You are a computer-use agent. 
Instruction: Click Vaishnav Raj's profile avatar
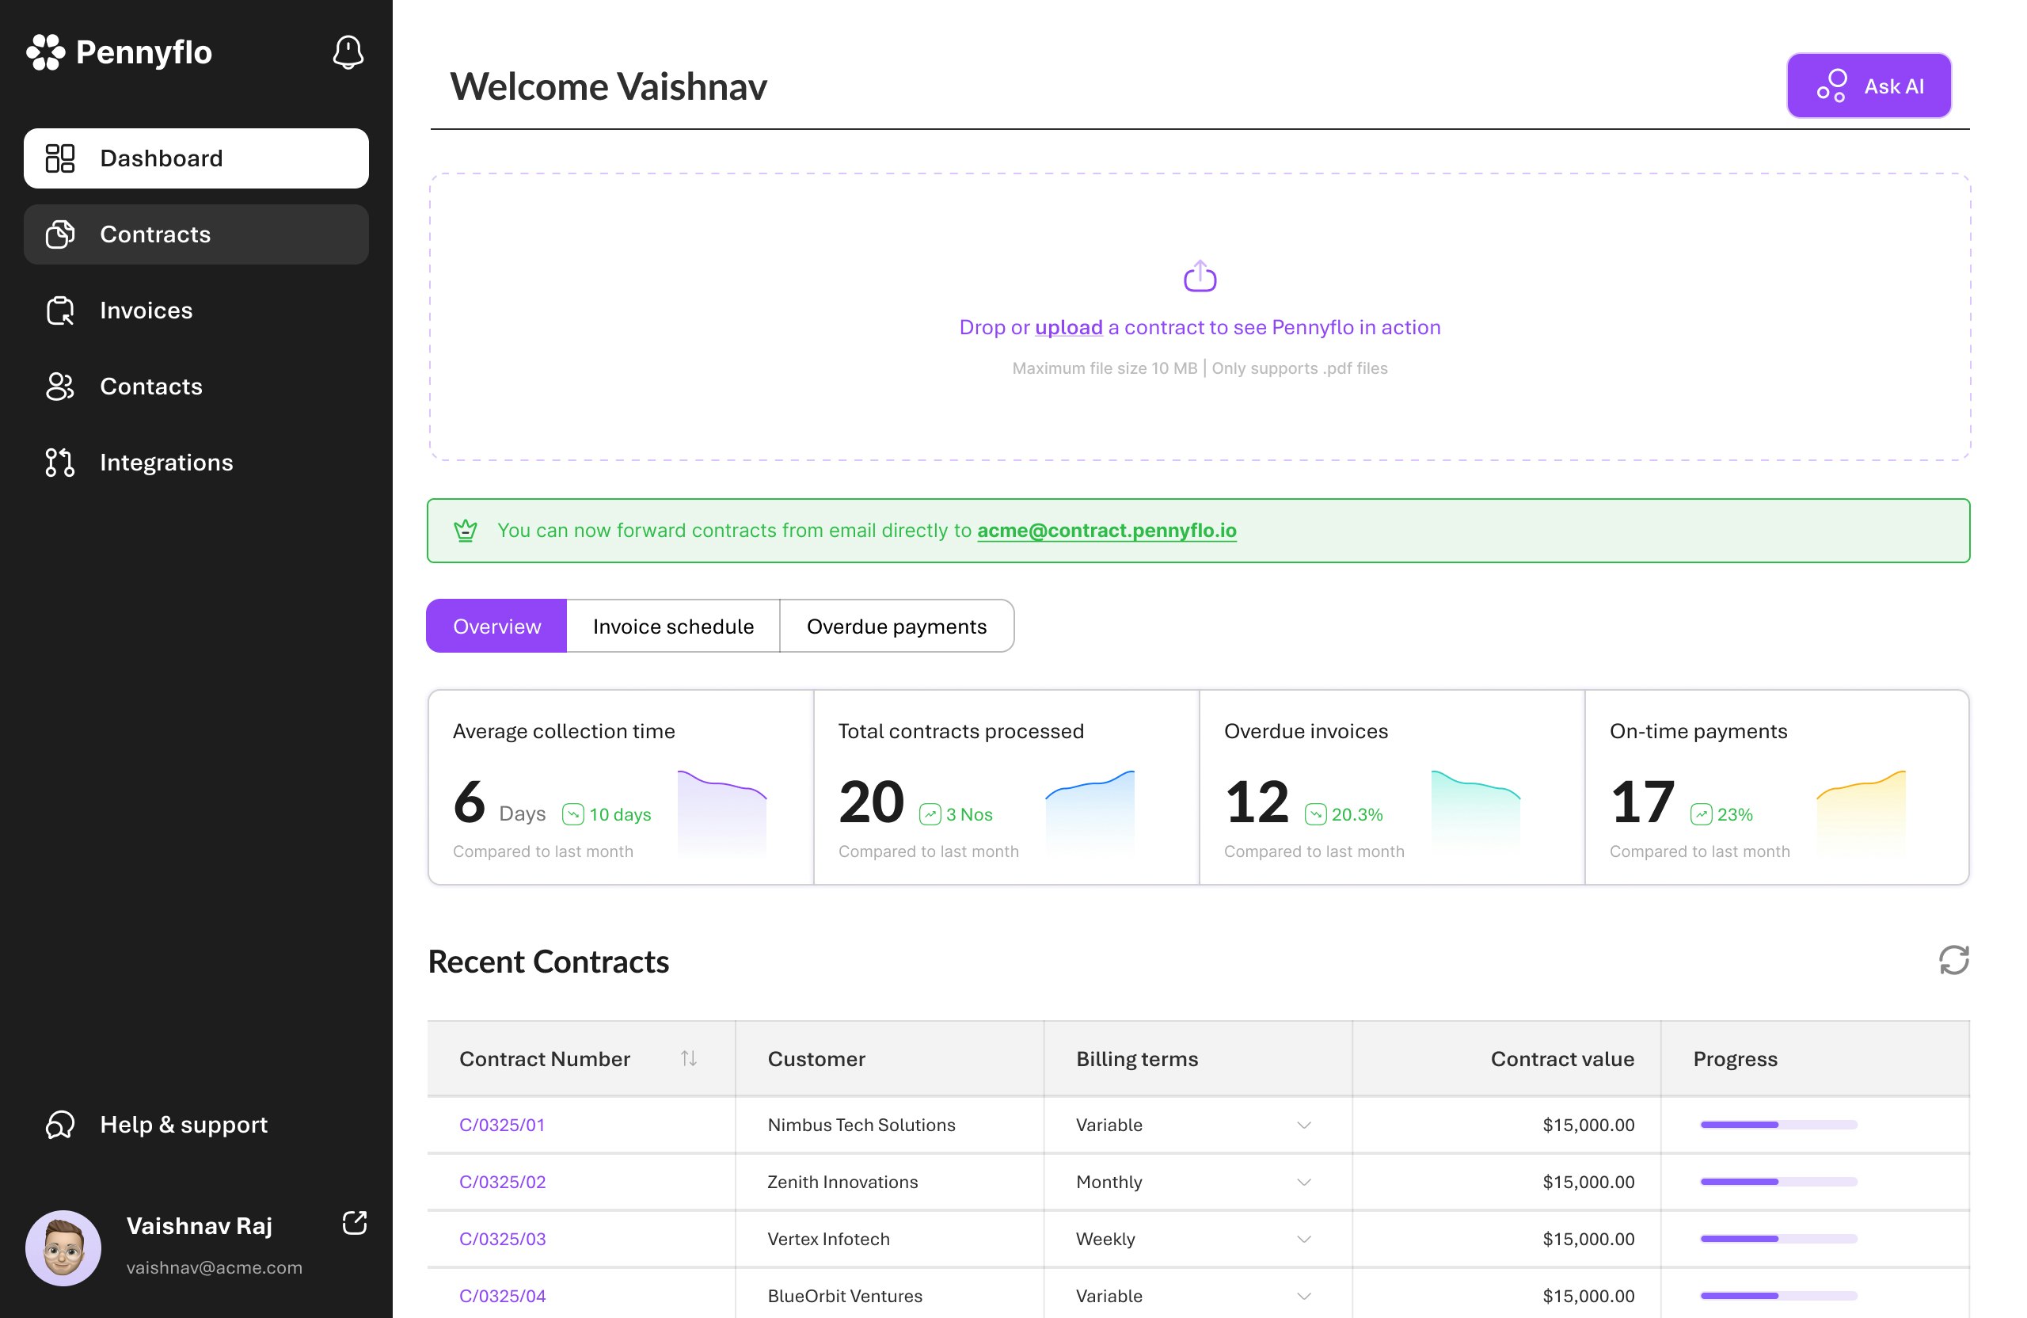coord(63,1248)
